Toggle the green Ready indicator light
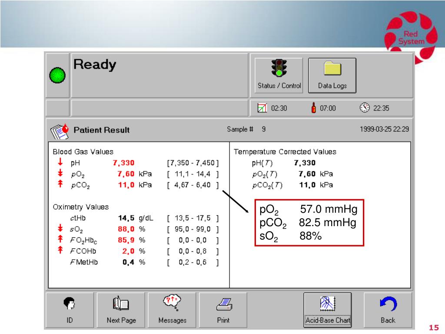Viewport: 445px width, 334px height. click(x=57, y=75)
